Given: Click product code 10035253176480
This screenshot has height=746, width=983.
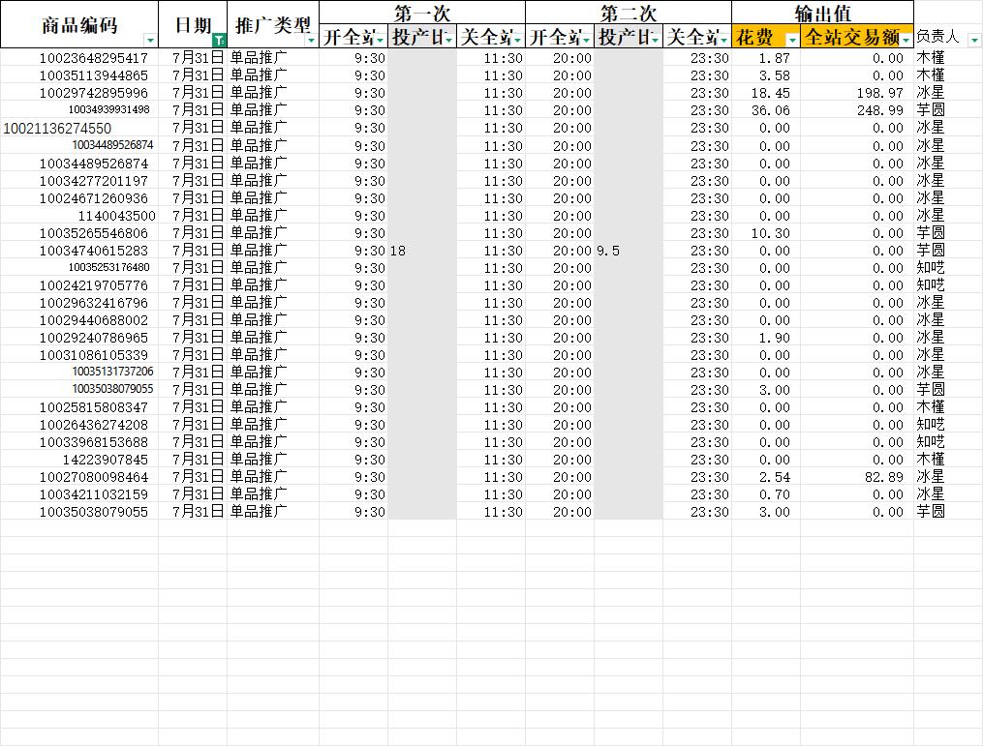Looking at the screenshot, I should coord(109,267).
